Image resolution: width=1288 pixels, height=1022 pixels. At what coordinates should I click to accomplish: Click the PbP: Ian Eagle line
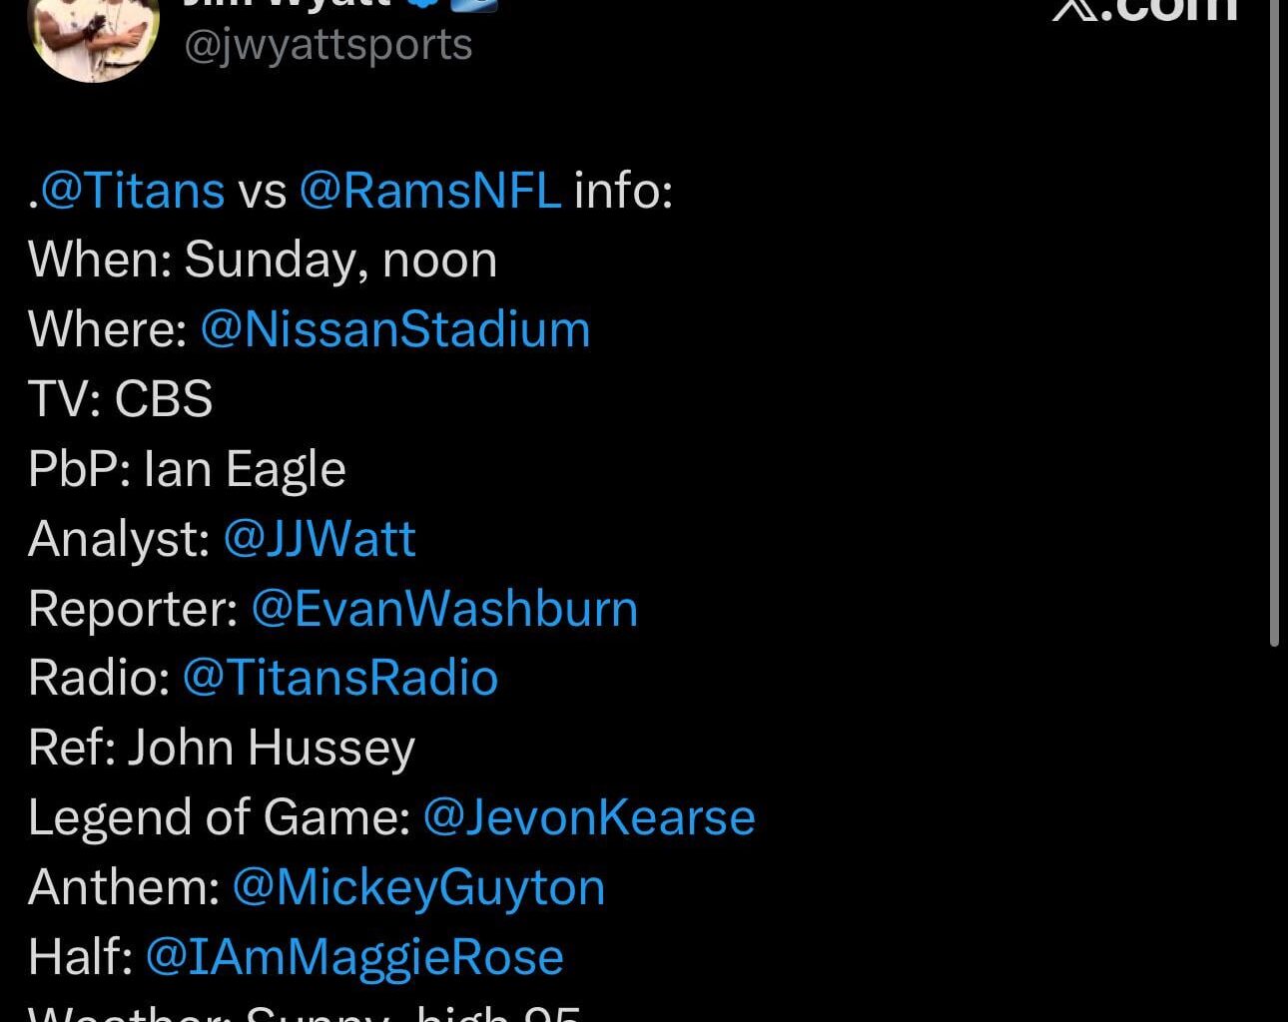(x=187, y=468)
